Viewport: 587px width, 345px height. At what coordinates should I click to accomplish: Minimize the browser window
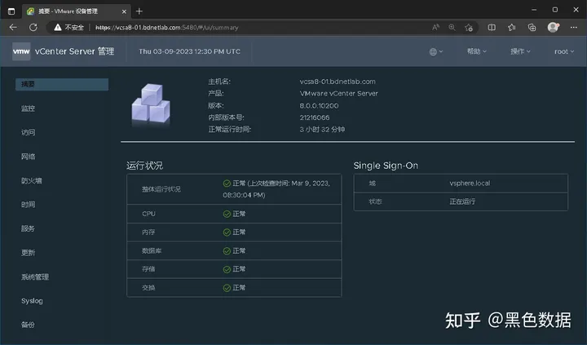click(x=534, y=10)
